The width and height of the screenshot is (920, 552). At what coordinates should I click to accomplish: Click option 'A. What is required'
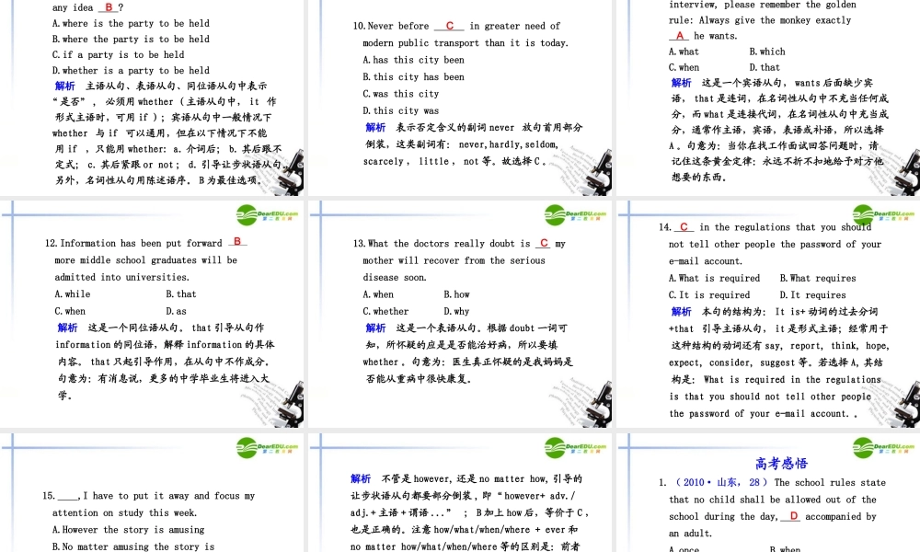click(714, 278)
